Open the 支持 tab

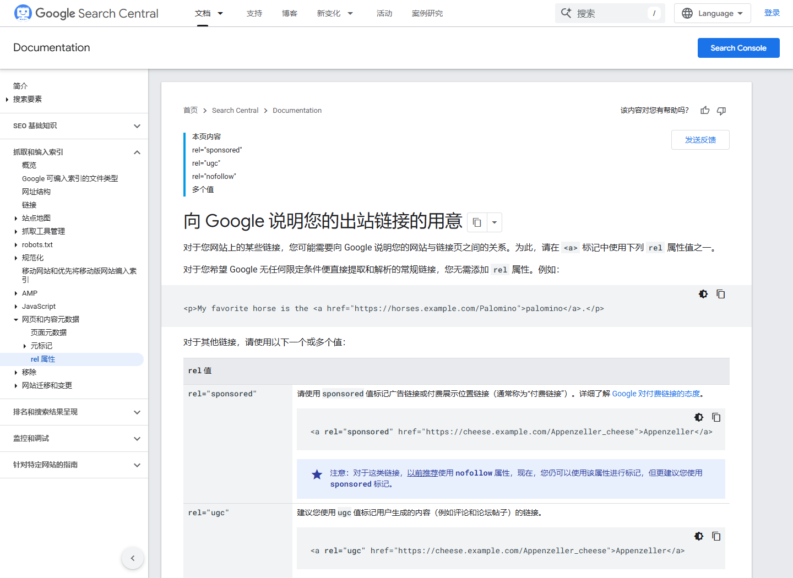pos(254,13)
